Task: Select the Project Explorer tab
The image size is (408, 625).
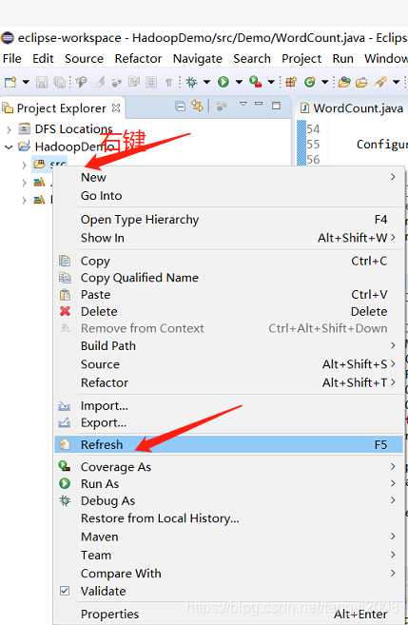Action: [61, 108]
